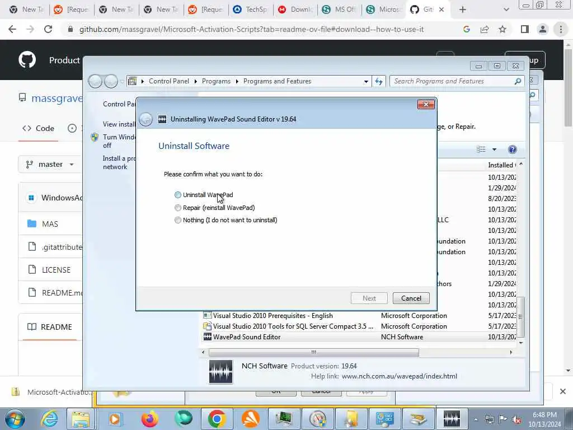Open the README tab on GitHub

click(50, 327)
